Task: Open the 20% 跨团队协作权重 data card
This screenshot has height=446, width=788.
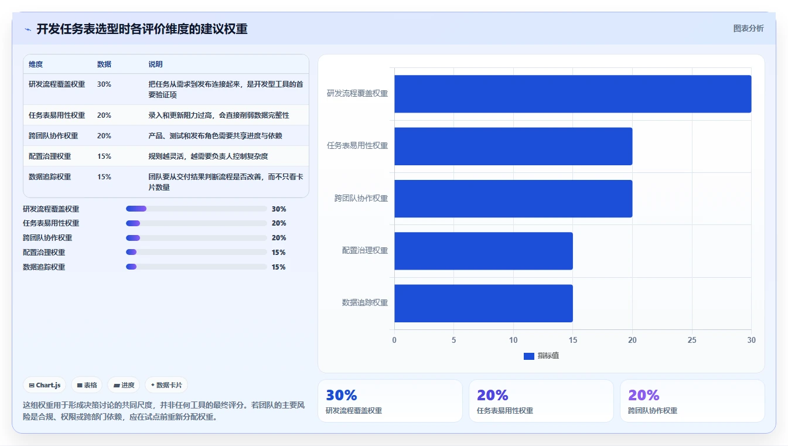Action: coord(692,401)
